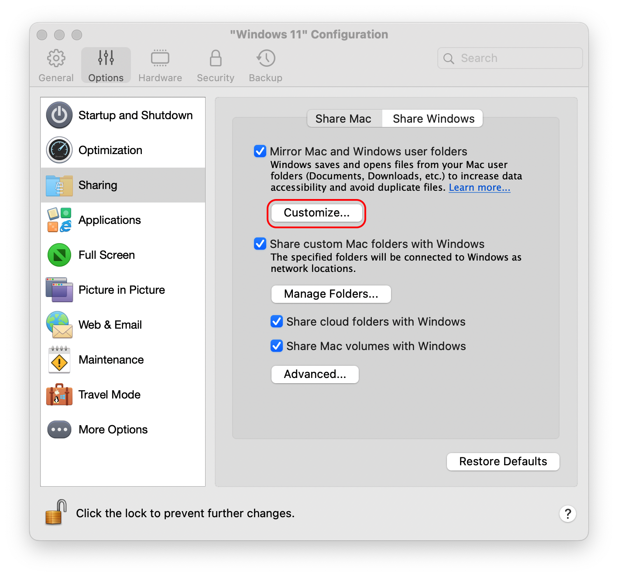Click the Manage Folders... button
Image resolution: width=618 pixels, height=577 pixels.
pos(331,294)
